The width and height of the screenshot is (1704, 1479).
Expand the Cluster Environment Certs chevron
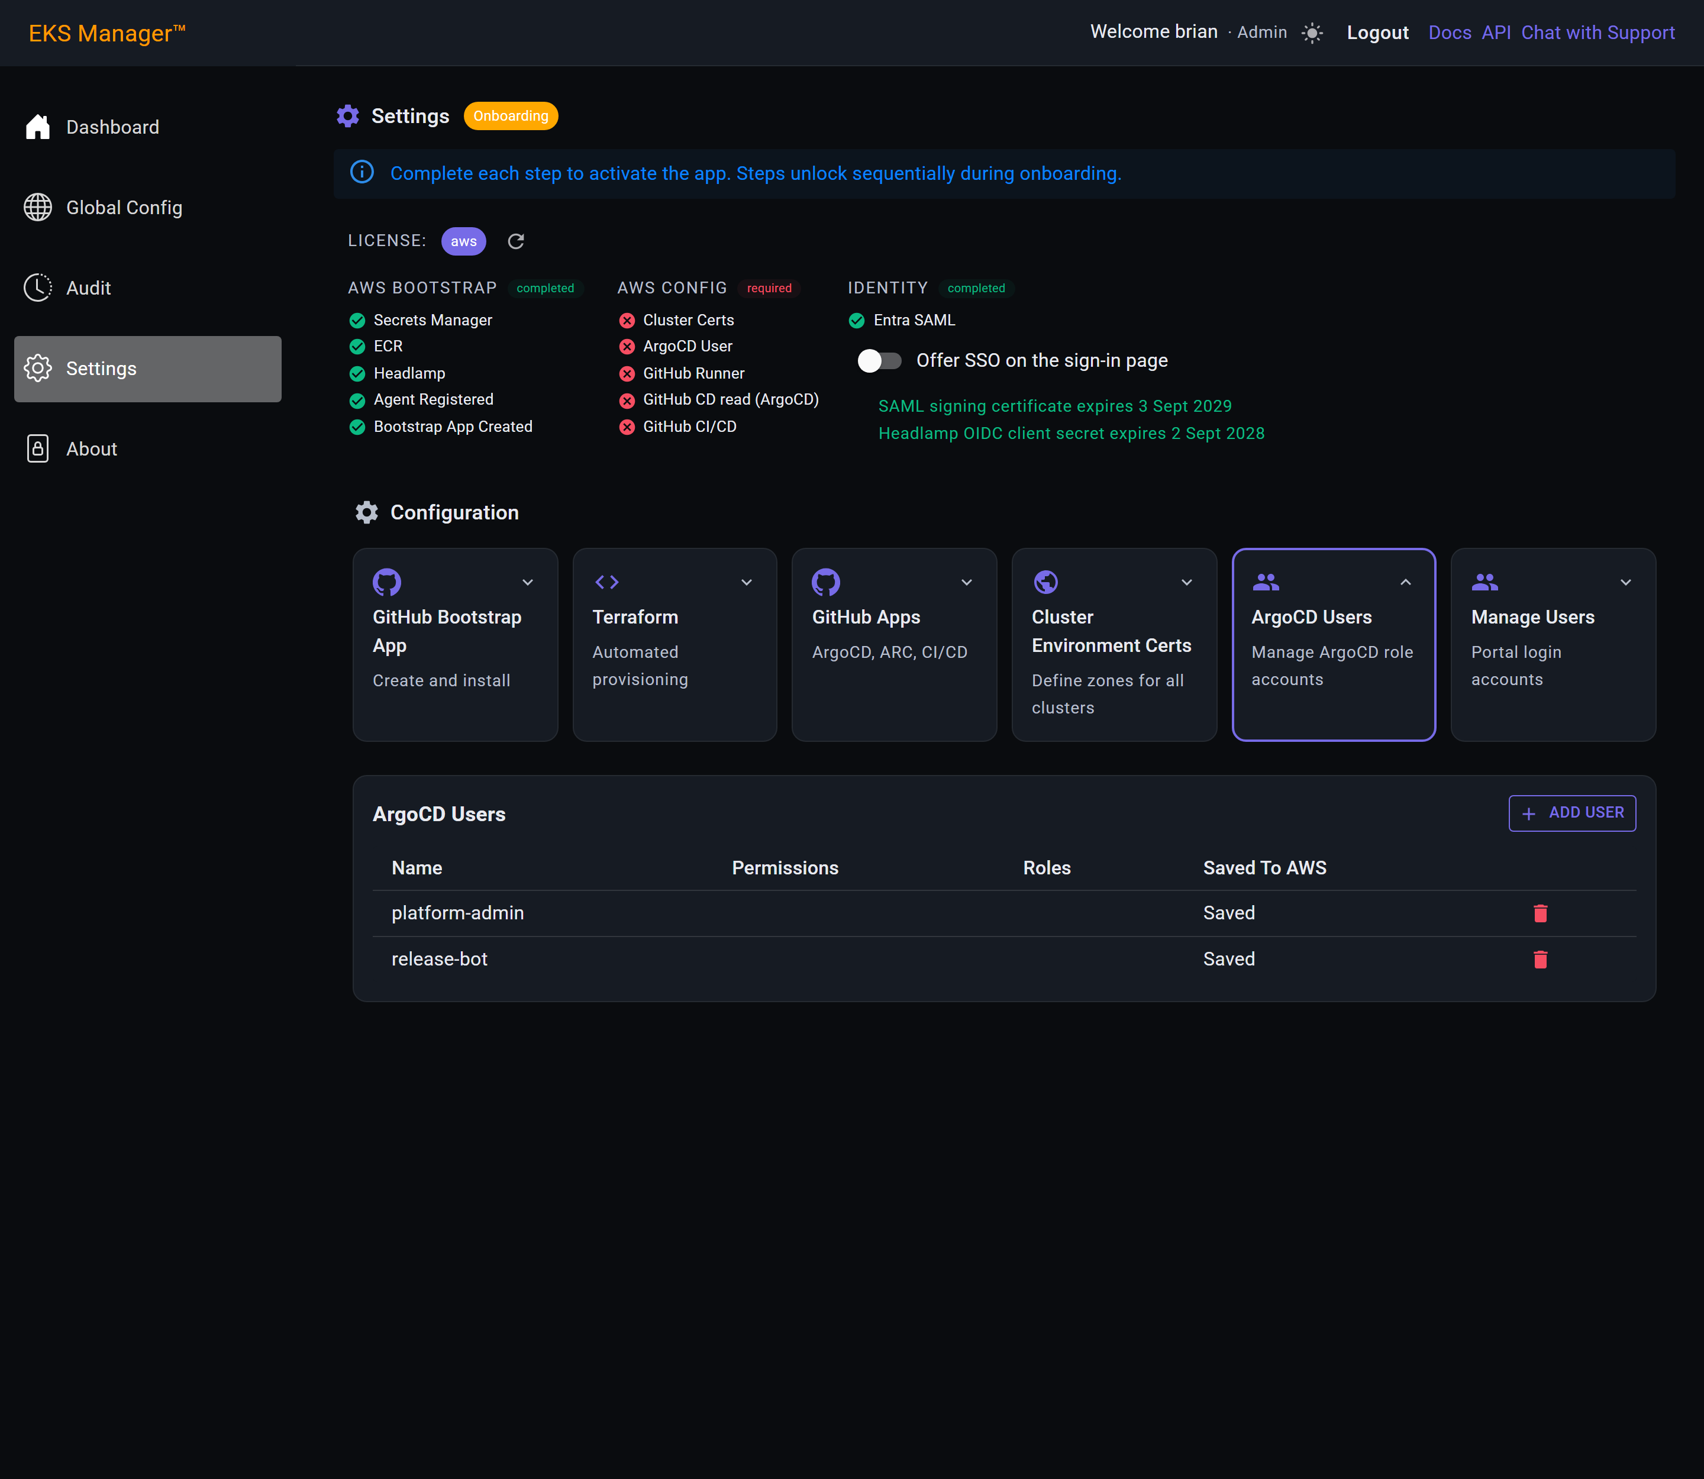point(1186,582)
